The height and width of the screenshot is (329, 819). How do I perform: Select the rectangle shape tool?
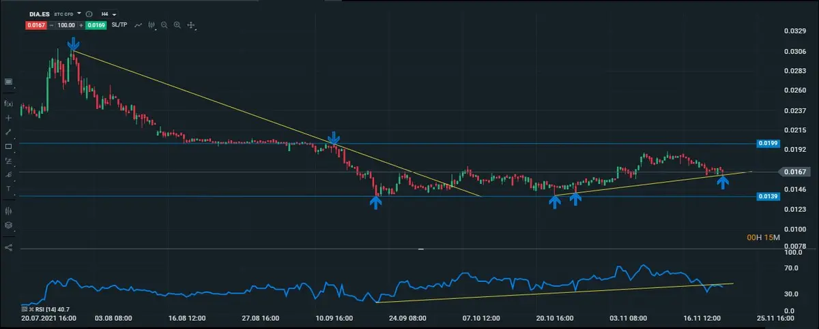(x=9, y=146)
